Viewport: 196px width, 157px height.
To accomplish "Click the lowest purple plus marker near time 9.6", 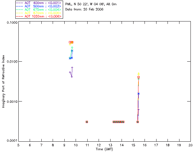I will point(72,77).
